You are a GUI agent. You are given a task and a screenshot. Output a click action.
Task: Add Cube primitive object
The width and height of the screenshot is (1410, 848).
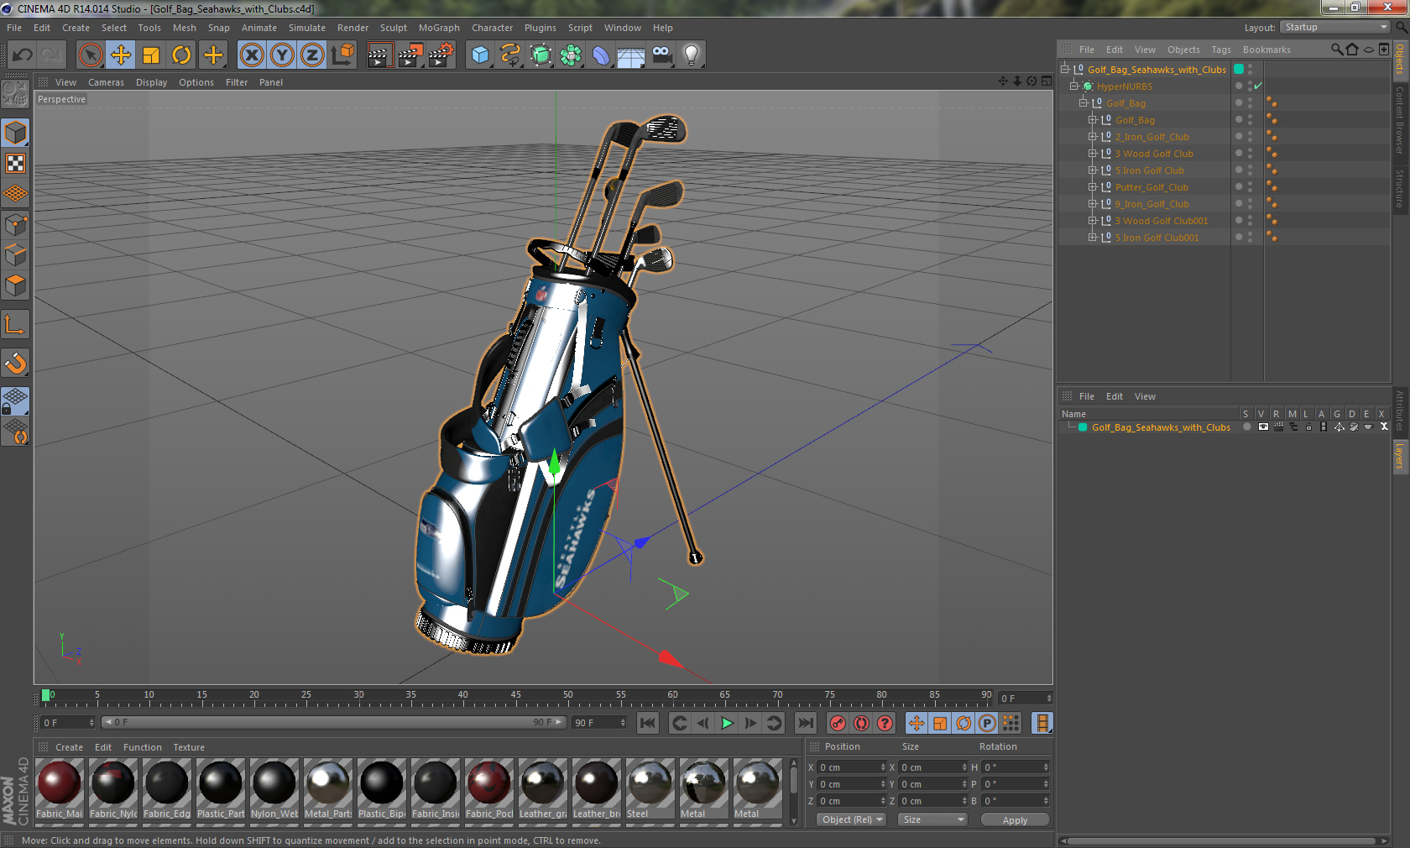pyautogui.click(x=480, y=55)
